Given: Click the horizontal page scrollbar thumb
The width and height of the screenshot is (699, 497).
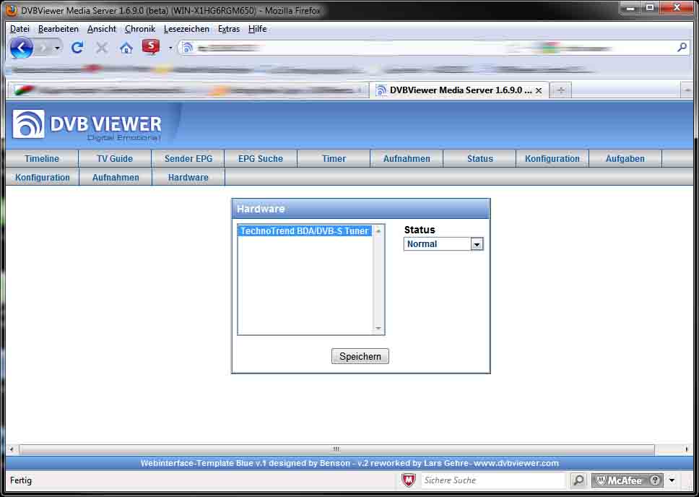Looking at the screenshot, I should coord(337,449).
